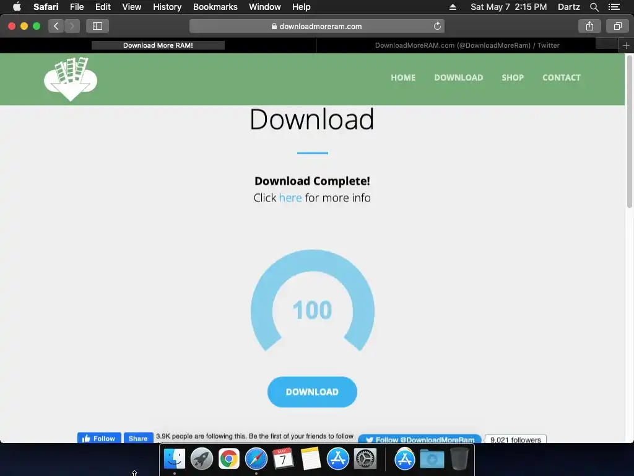Open Launchpad rocket in Dock
Viewport: 634px width, 476px height.
coord(201,459)
